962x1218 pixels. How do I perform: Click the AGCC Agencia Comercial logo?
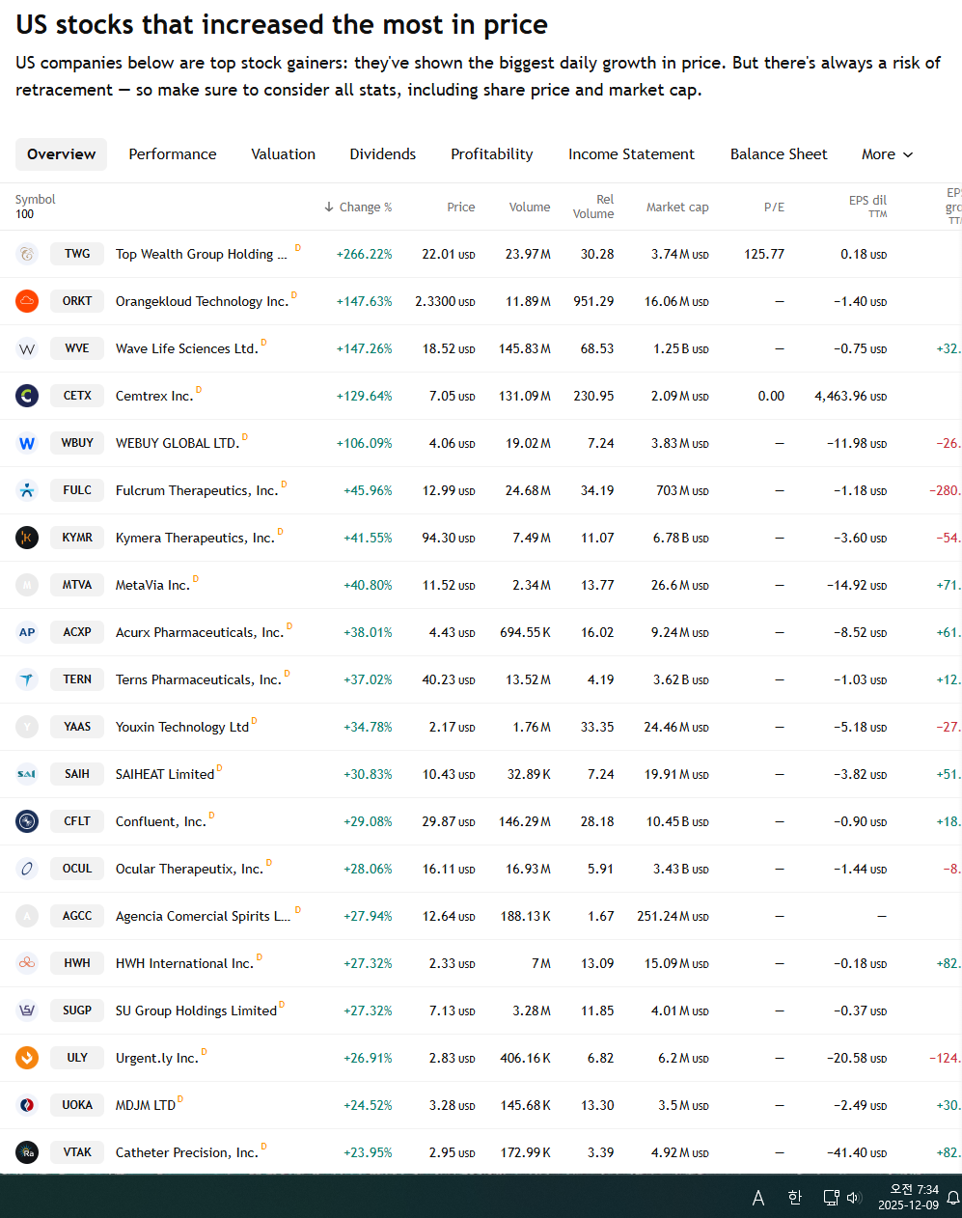pyautogui.click(x=27, y=916)
